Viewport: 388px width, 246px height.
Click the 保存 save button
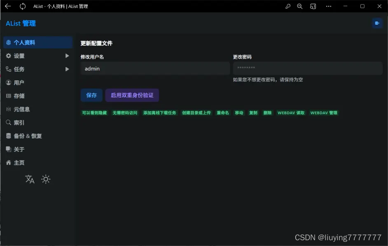[91, 95]
